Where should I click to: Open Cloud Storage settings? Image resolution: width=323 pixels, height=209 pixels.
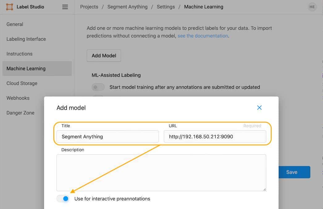pos(22,83)
